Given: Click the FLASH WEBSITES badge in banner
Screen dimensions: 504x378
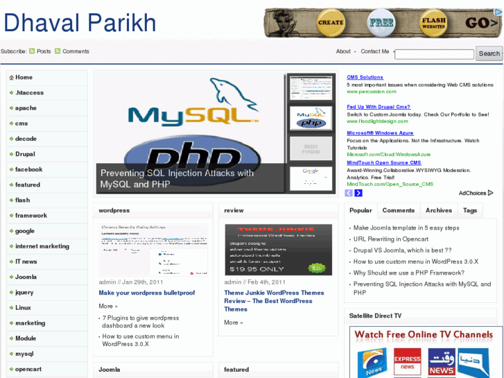Looking at the screenshot, I should click(x=433, y=23).
